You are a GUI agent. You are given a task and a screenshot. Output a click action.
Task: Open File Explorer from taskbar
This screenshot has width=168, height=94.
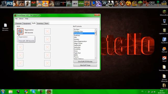click(x=10, y=92)
